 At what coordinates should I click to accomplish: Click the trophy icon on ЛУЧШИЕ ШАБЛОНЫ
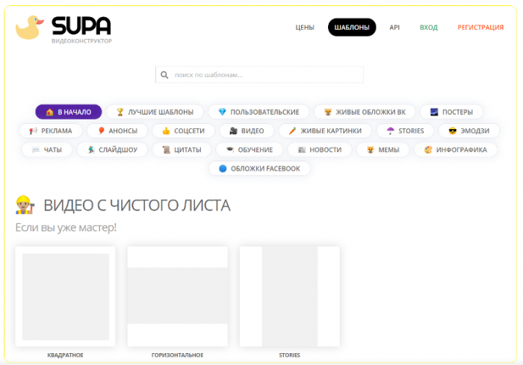(x=120, y=112)
